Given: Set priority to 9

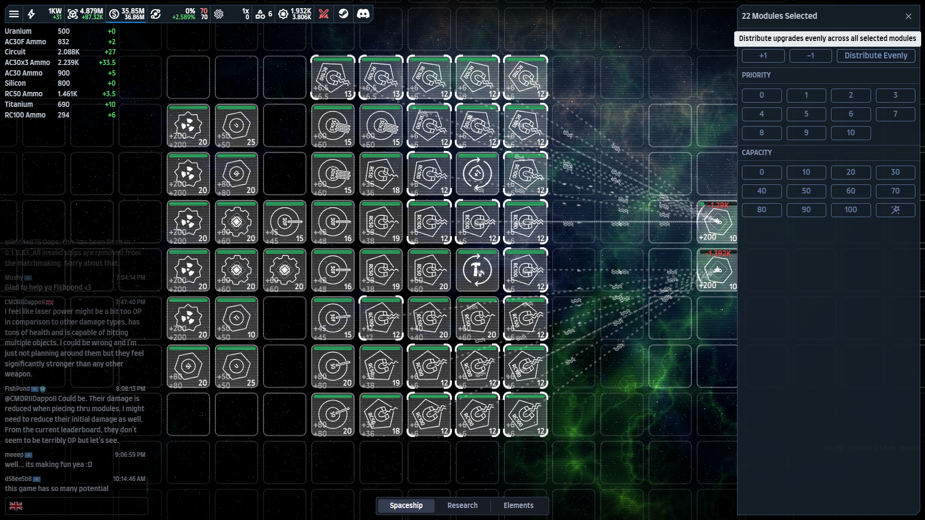Looking at the screenshot, I should point(806,133).
